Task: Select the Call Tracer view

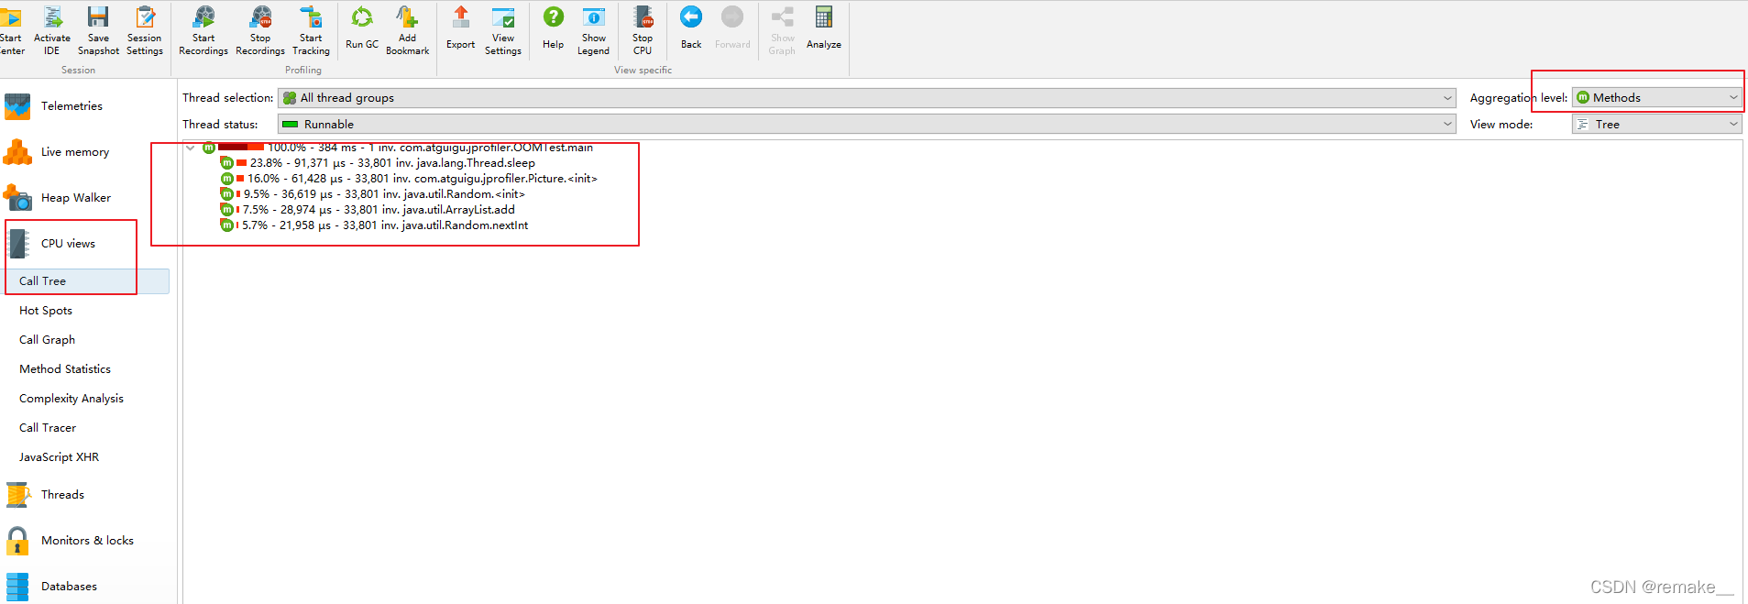Action: point(48,428)
